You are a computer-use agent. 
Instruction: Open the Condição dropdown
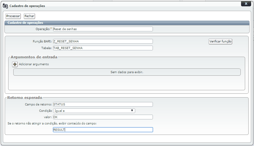[94, 111]
